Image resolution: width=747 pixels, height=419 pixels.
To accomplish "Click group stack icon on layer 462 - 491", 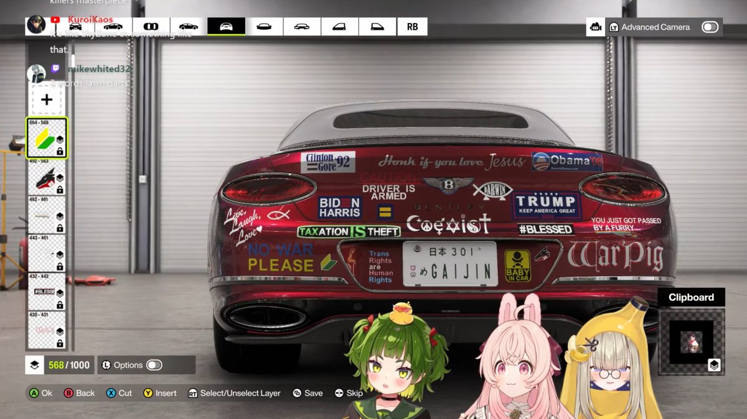I will point(60,216).
